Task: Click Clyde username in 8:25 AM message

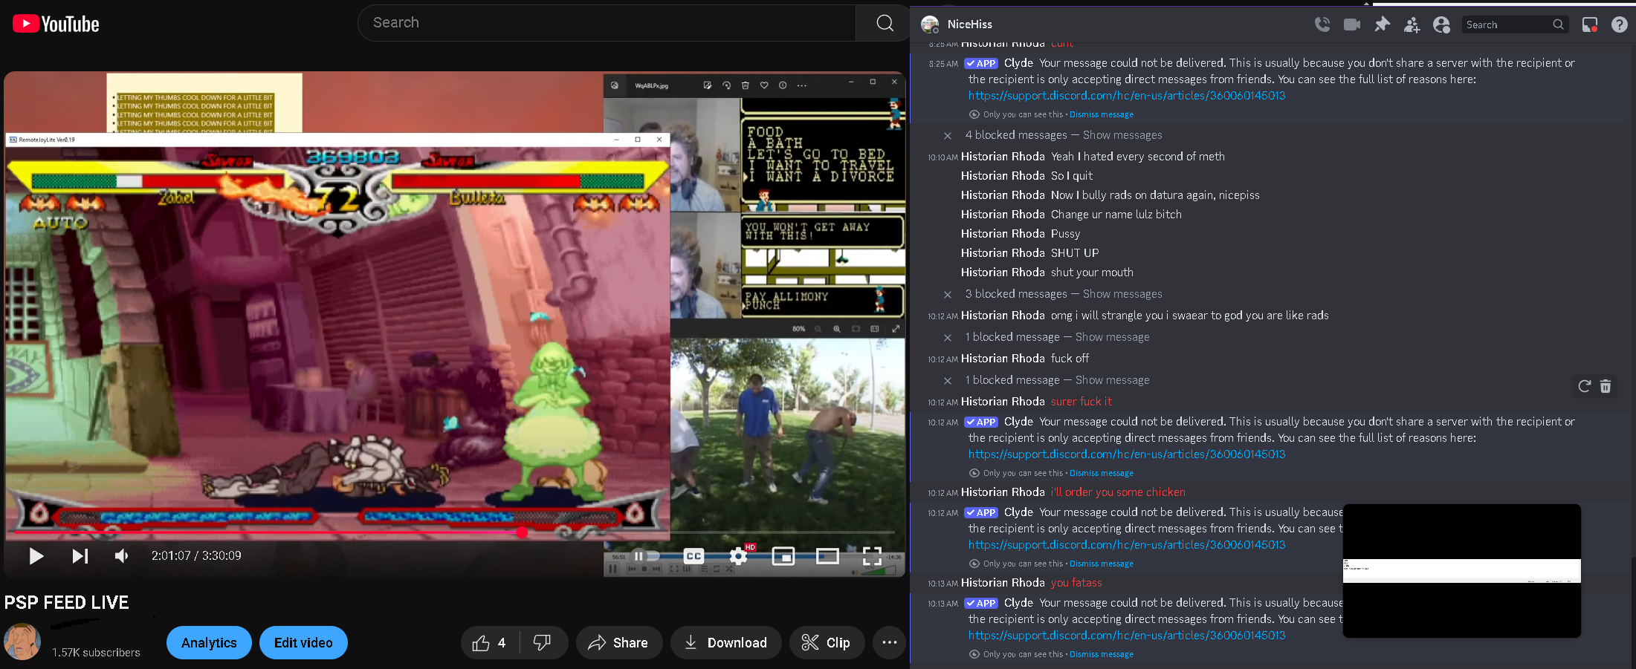Action: pyautogui.click(x=1018, y=63)
